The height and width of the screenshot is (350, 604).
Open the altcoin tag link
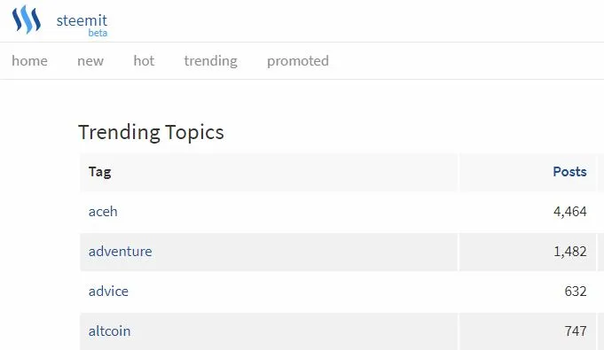coord(109,331)
